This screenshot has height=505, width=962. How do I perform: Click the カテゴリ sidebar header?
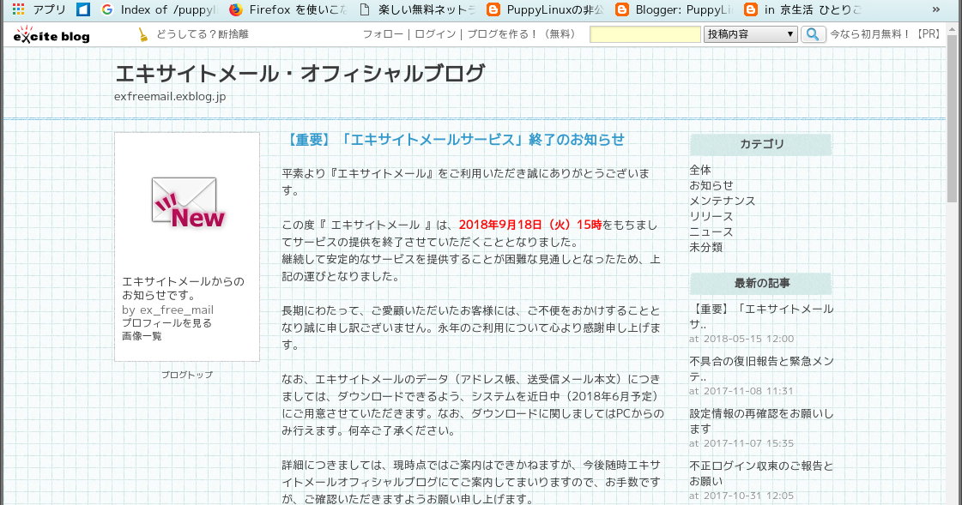(x=761, y=144)
